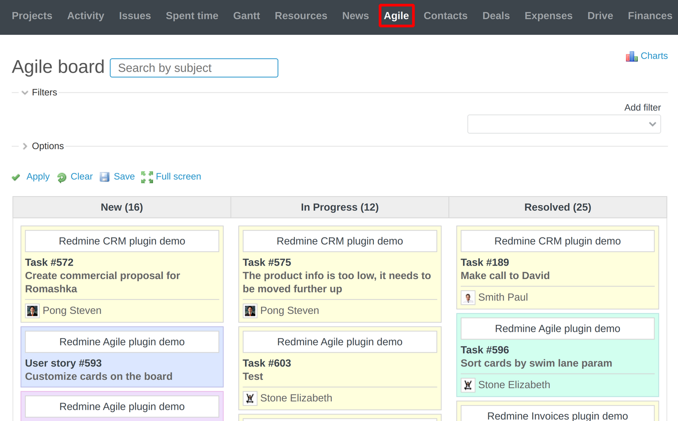This screenshot has height=421, width=678.
Task: Expand the Options section chevron
Action: [24, 146]
